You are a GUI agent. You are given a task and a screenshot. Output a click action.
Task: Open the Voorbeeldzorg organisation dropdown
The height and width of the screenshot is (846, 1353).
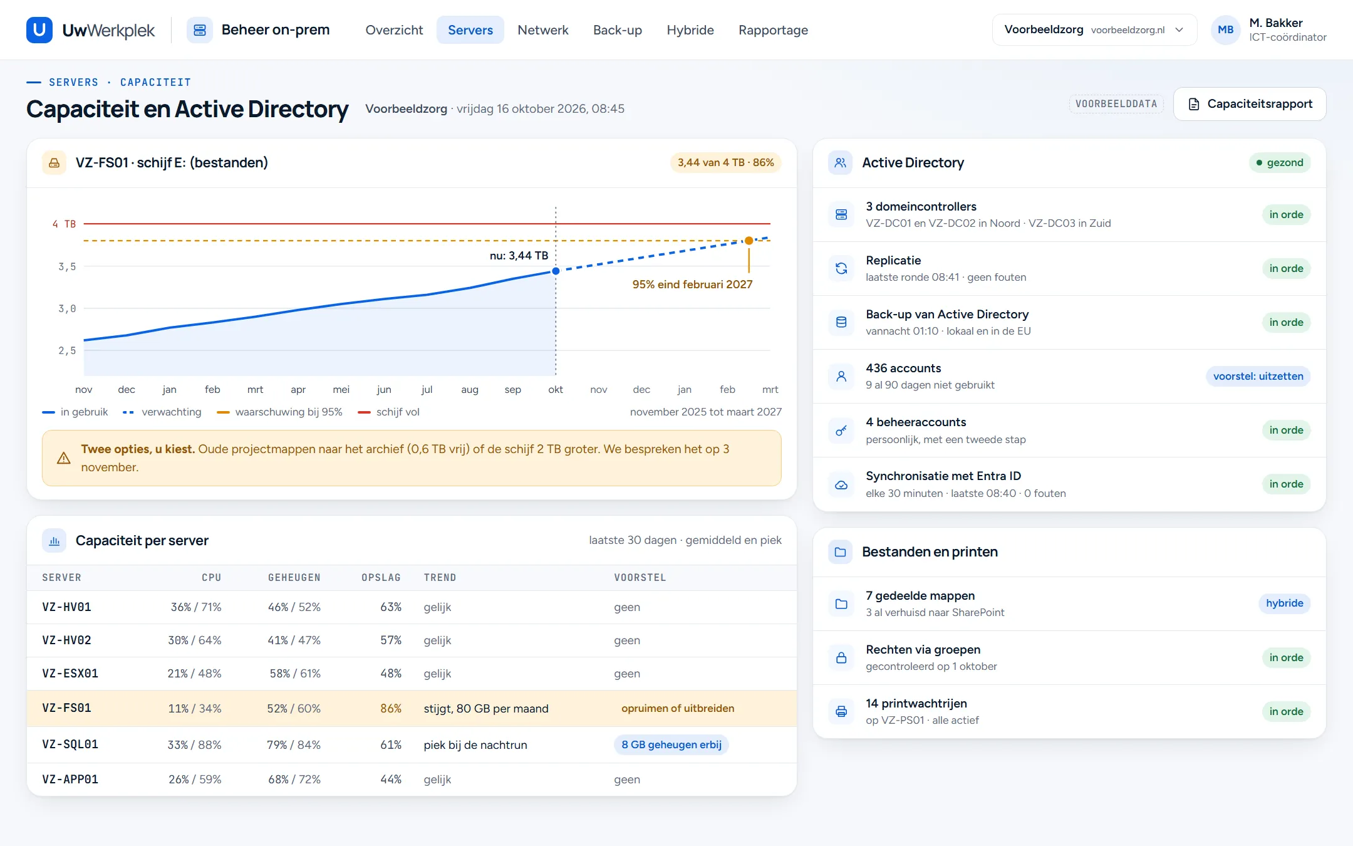point(1094,29)
